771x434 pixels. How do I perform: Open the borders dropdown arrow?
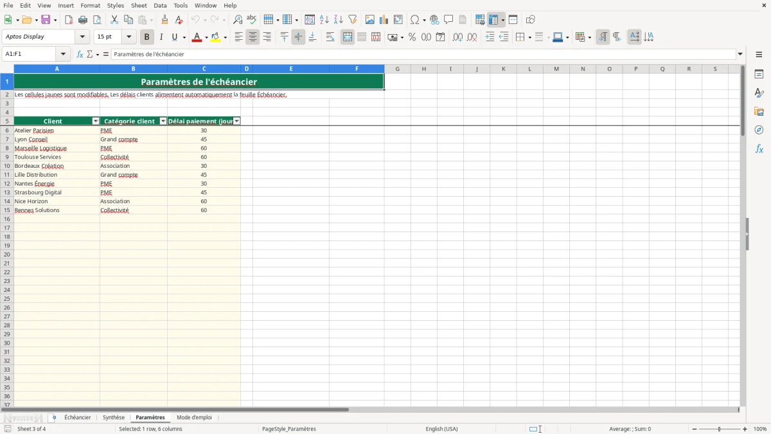[x=529, y=37]
